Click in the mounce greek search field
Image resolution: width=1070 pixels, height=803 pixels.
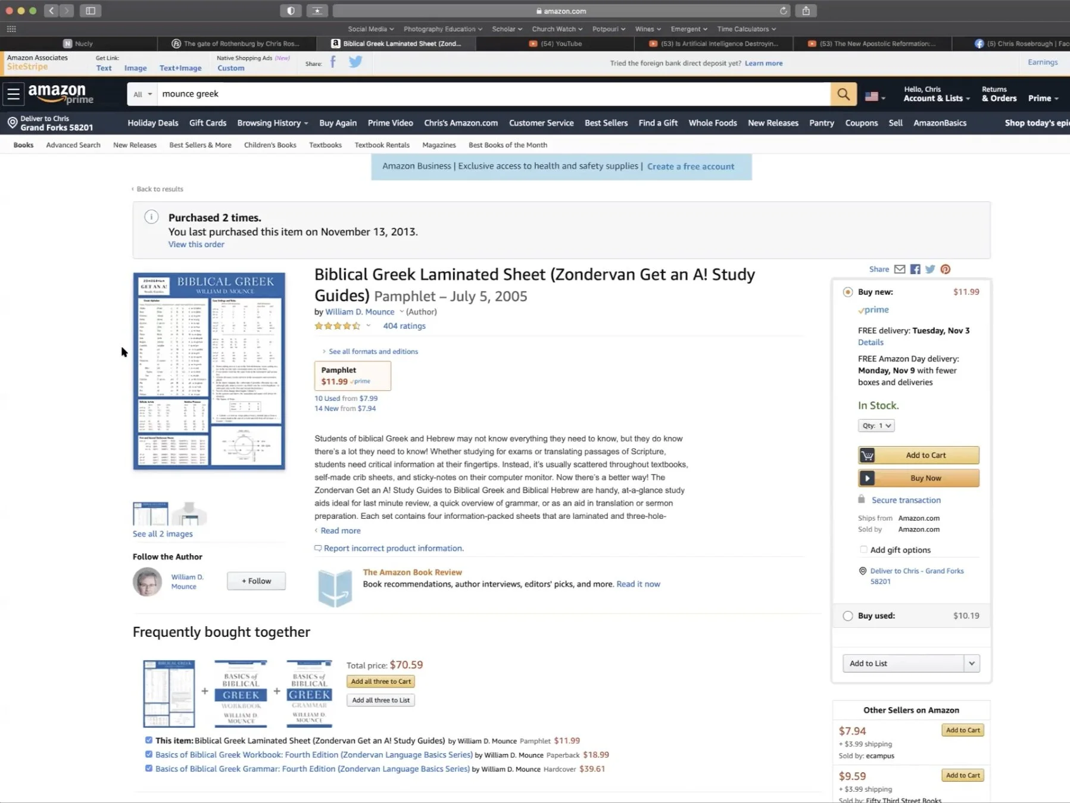[x=494, y=94]
